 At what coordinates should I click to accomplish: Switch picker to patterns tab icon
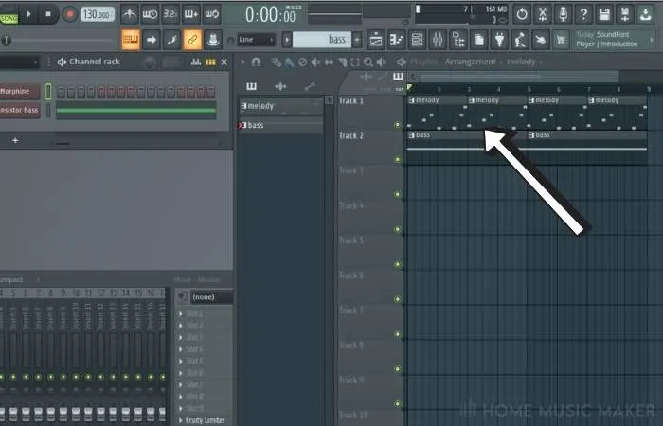(x=251, y=87)
